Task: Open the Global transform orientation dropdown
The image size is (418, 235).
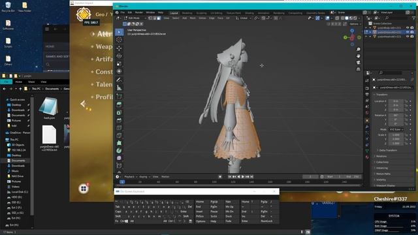Action: click(243, 18)
